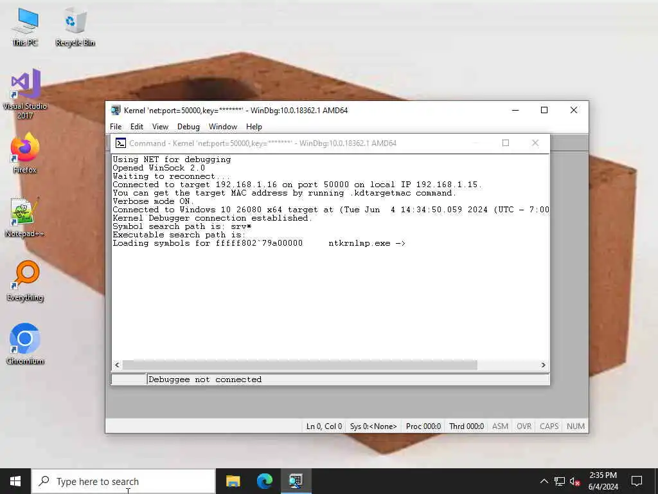This screenshot has height=494, width=658.
Task: Launch the Chromium desktop shortcut
Action: pos(25,344)
